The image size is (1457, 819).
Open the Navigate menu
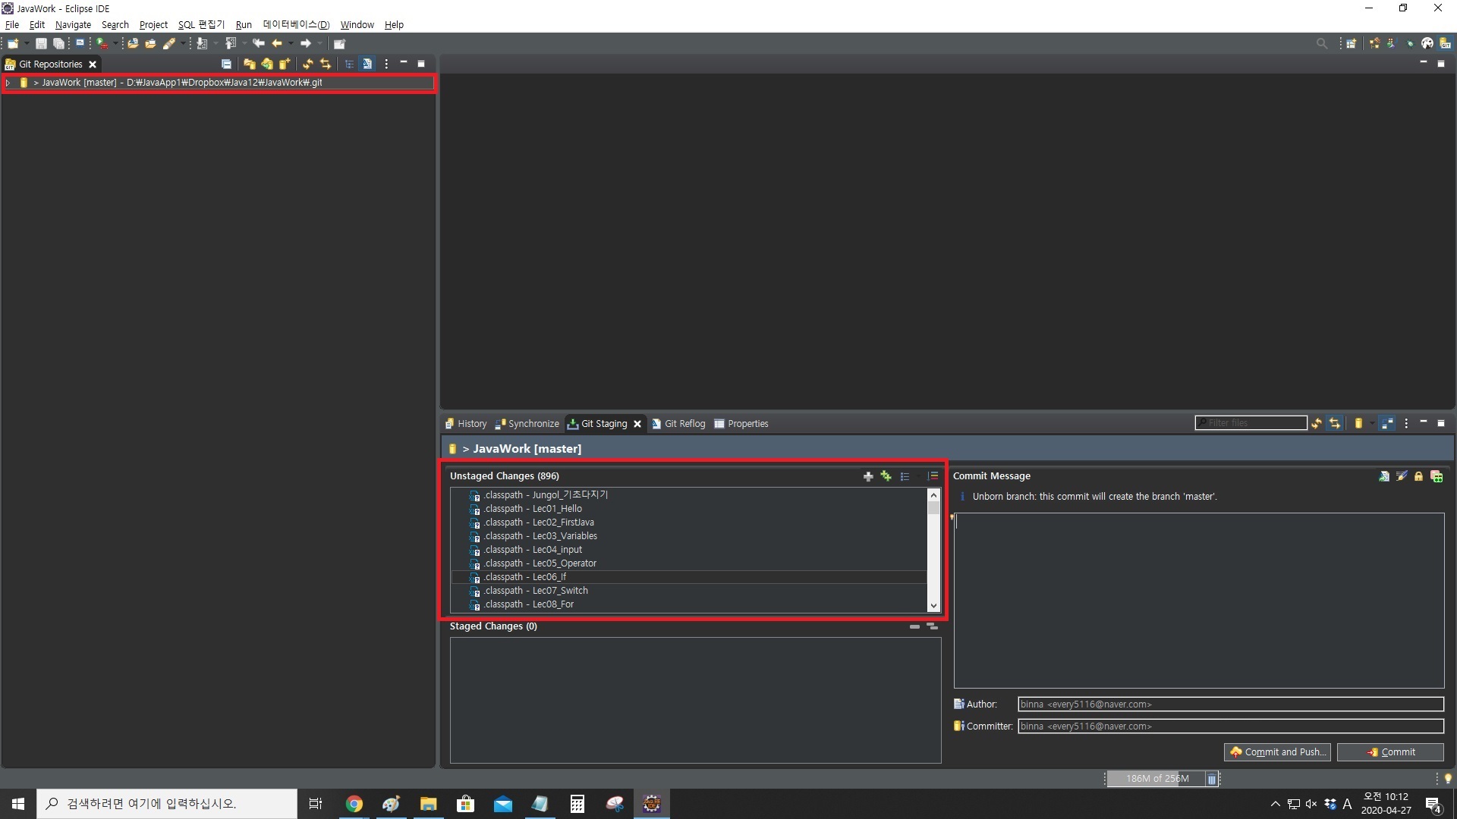(73, 24)
